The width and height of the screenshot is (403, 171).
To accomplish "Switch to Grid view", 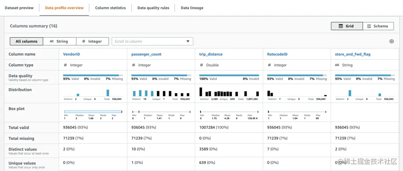I will (347, 26).
